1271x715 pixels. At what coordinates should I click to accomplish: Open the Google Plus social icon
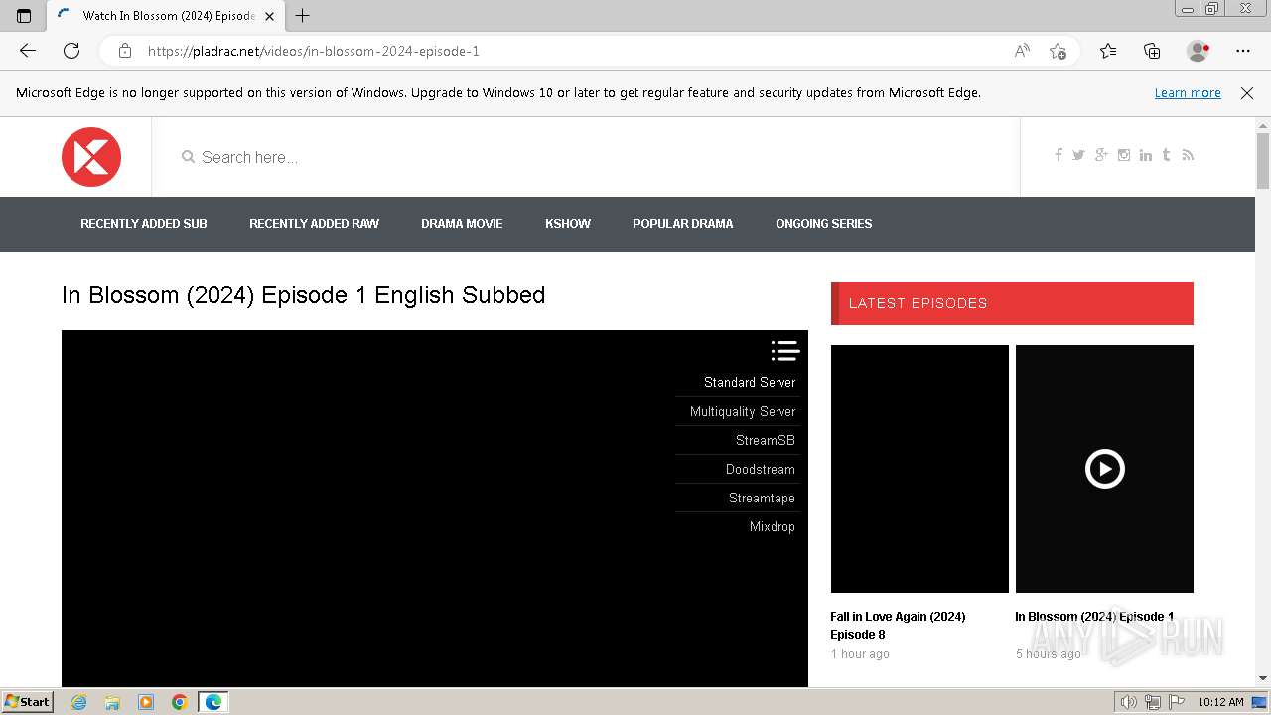pos(1101,155)
